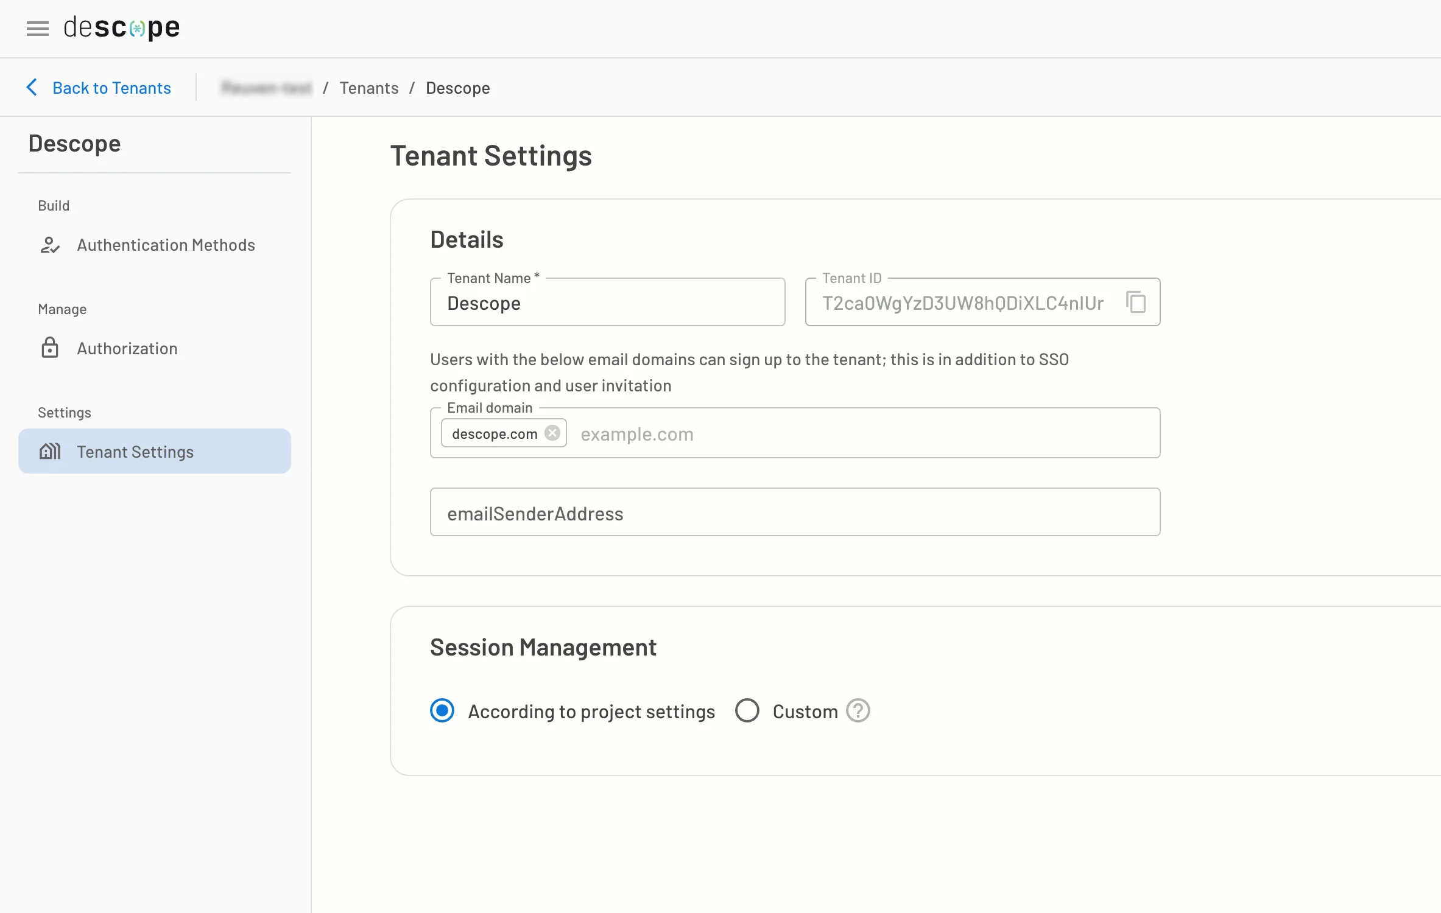
Task: Click the back chevron beside Back to Tenants
Action: point(32,88)
